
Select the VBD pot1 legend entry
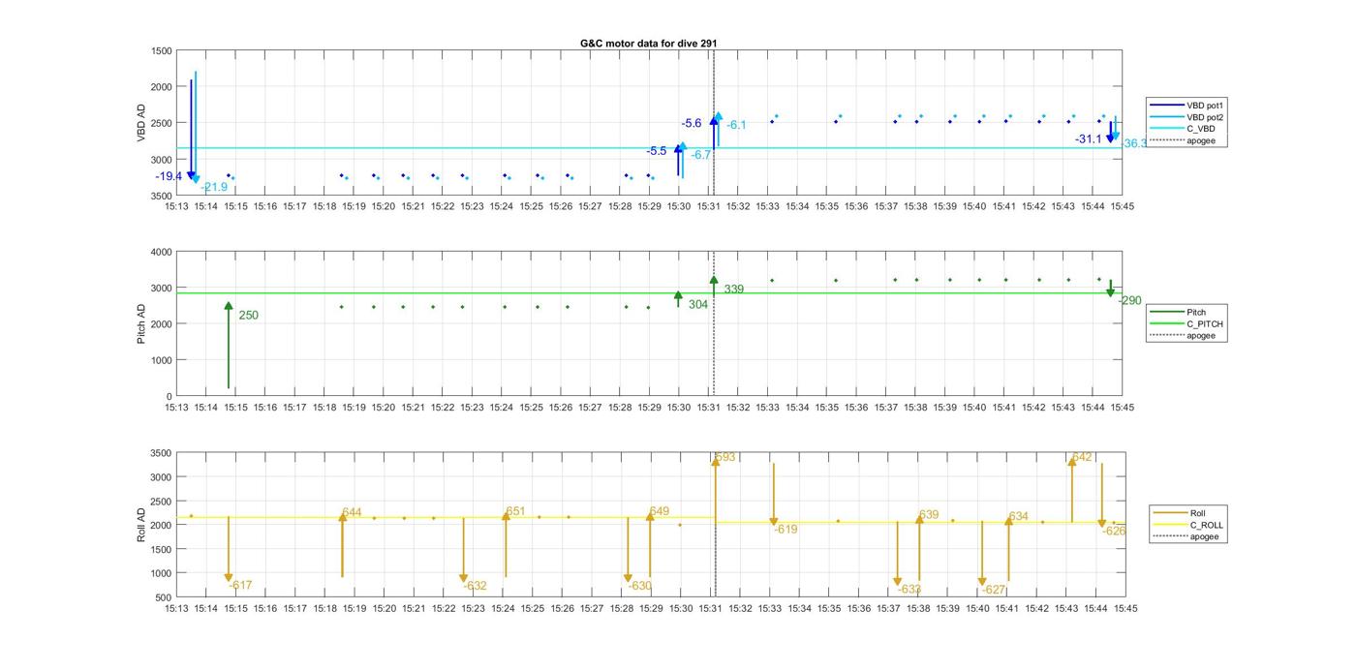pos(1187,105)
